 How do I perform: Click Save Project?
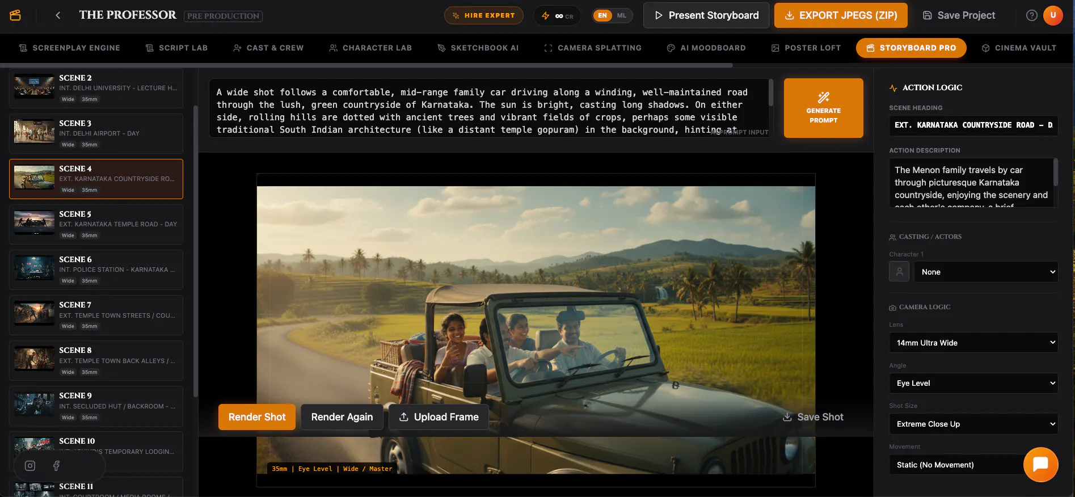tap(959, 15)
